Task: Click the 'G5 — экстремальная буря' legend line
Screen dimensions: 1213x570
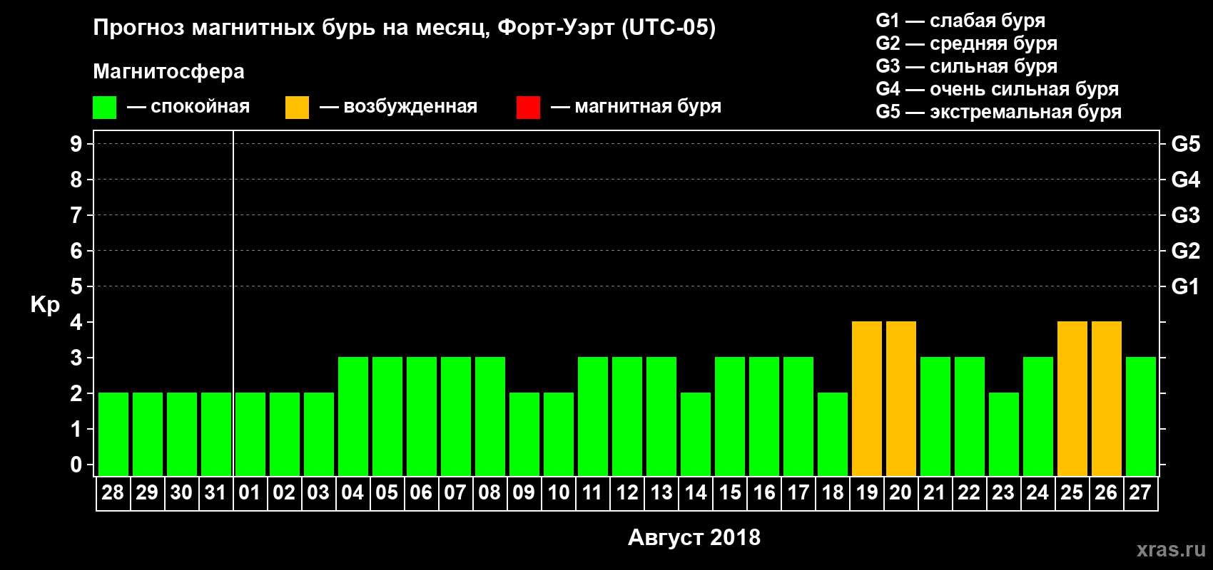Action: click(998, 112)
